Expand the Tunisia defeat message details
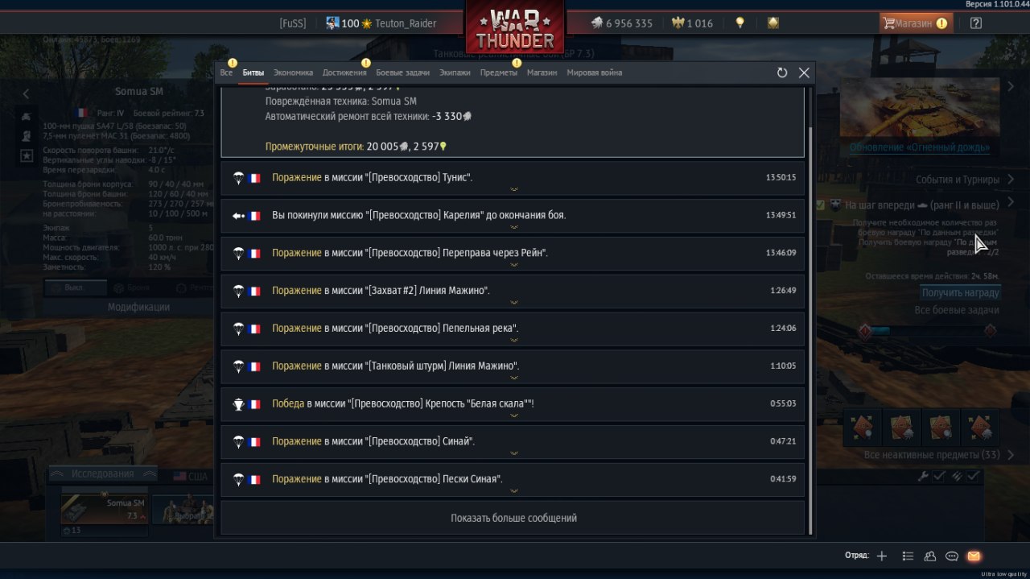The height and width of the screenshot is (579, 1030). tap(513, 177)
